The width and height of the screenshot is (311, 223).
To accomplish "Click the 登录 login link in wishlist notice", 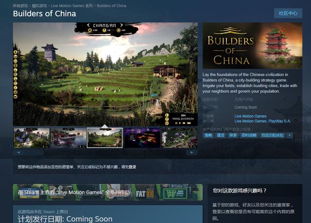I will point(132,167).
